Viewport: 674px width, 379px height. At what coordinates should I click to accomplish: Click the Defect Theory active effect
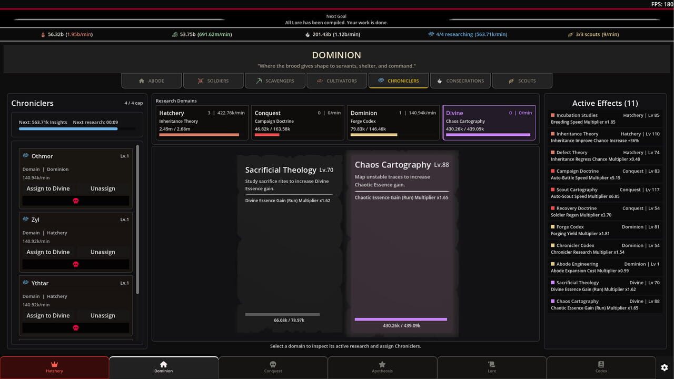[x=605, y=156]
